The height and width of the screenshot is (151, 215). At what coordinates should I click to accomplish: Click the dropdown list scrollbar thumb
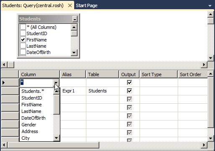57,105
